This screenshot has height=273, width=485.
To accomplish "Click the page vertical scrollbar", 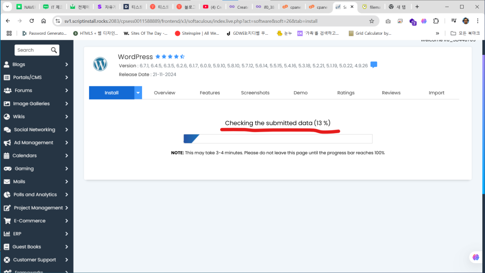I will point(483,124).
